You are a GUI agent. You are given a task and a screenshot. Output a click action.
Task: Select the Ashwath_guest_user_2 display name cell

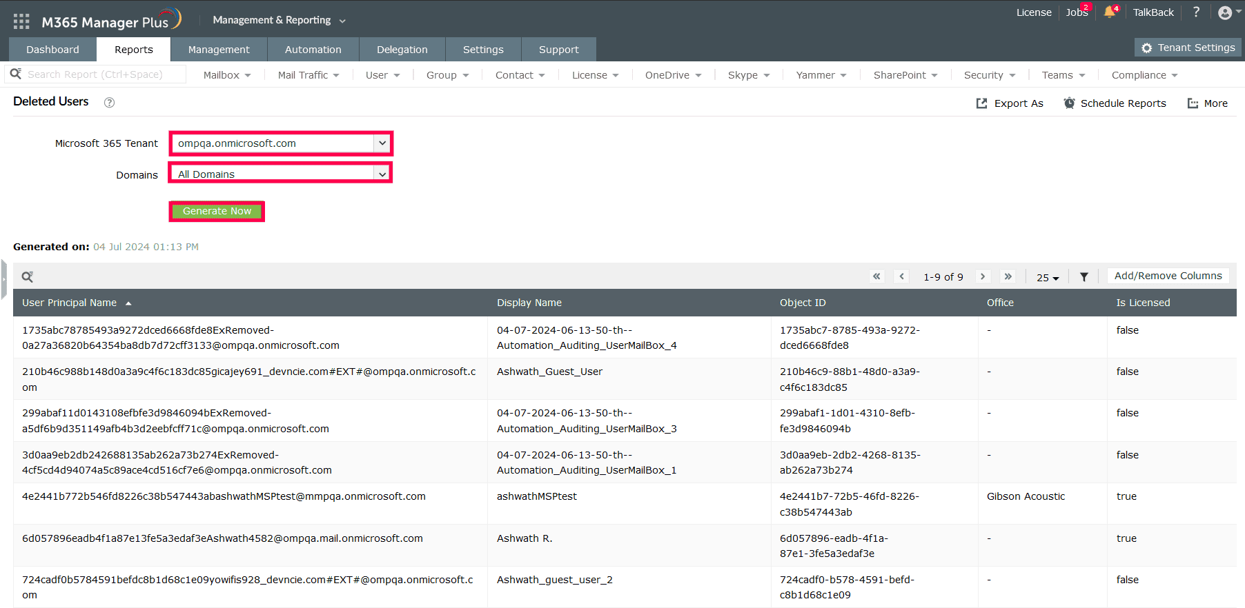[555, 580]
